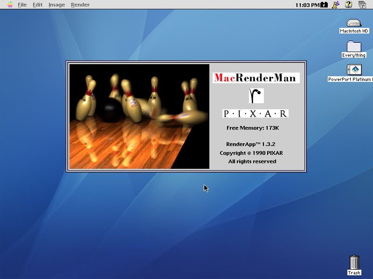The image size is (373, 279).
Task: Click the MacRenderMan logo
Action: (x=256, y=78)
